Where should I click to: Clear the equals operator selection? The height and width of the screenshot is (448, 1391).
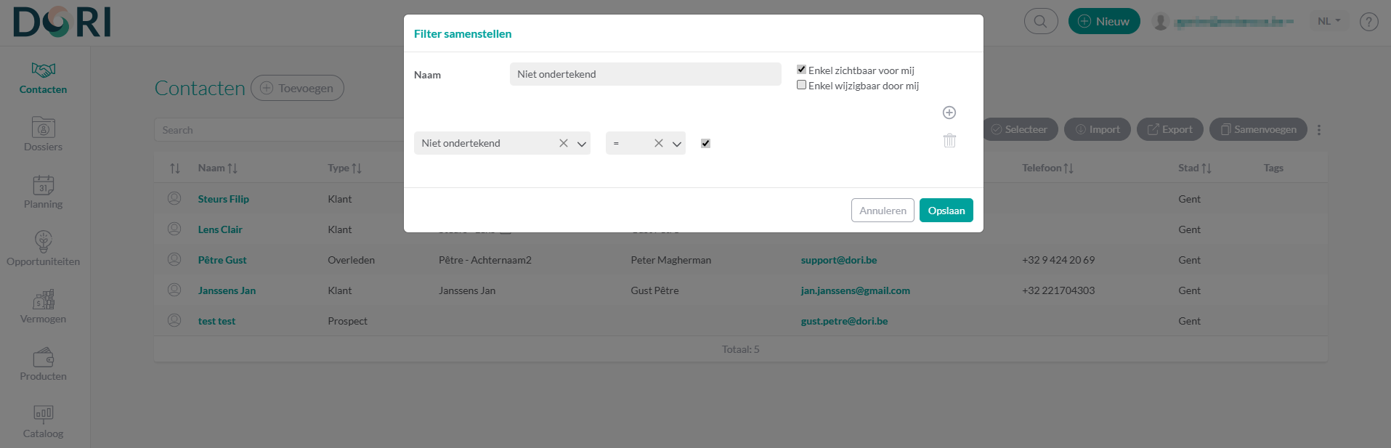(658, 143)
